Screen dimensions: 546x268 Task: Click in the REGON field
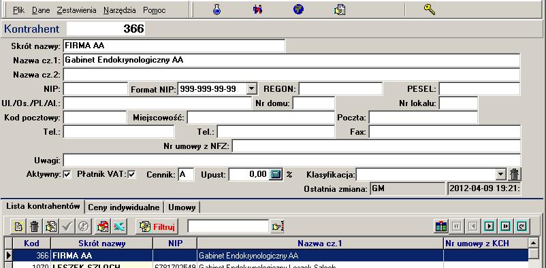(x=340, y=88)
